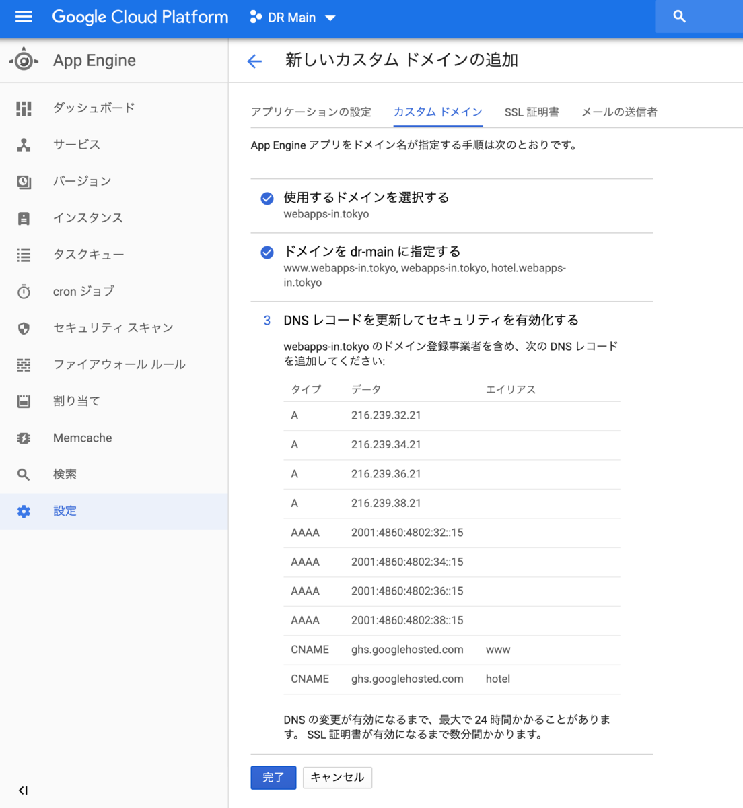
Task: Click IPv6 value 2001:4860:4802:36::15
Action: (407, 591)
